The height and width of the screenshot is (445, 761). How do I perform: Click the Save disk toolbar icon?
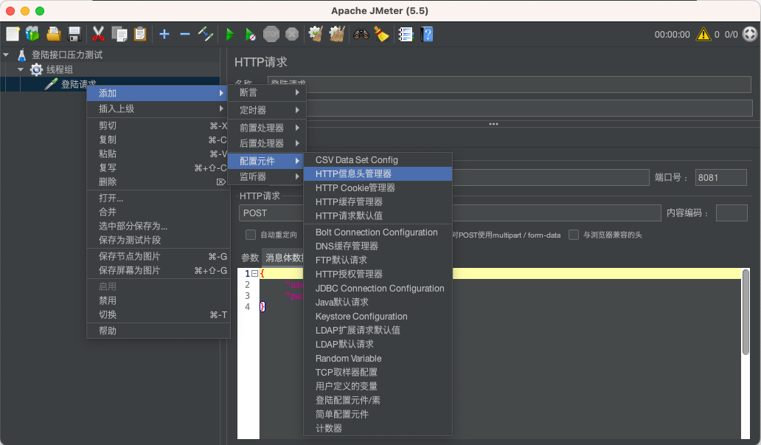click(74, 34)
